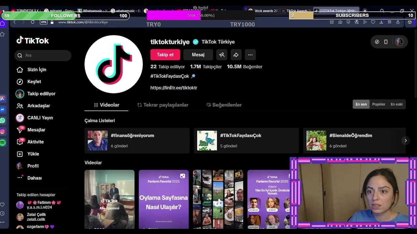
Task: Toggle the browser VPN badge
Action: [x=43, y=22]
